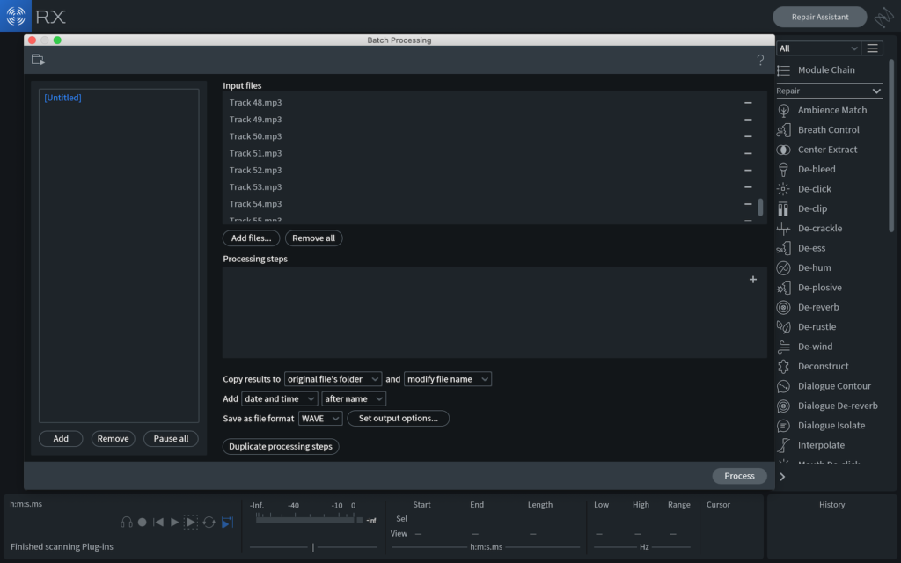Open the Breath Control module
Viewport: 901px width, 563px height.
click(828, 129)
